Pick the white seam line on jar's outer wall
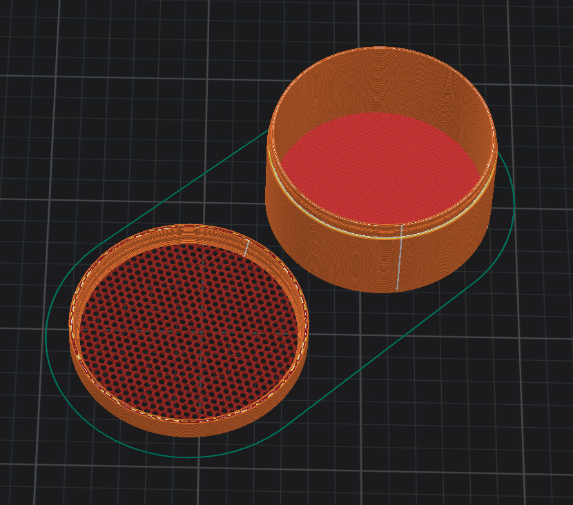 click(x=400, y=258)
